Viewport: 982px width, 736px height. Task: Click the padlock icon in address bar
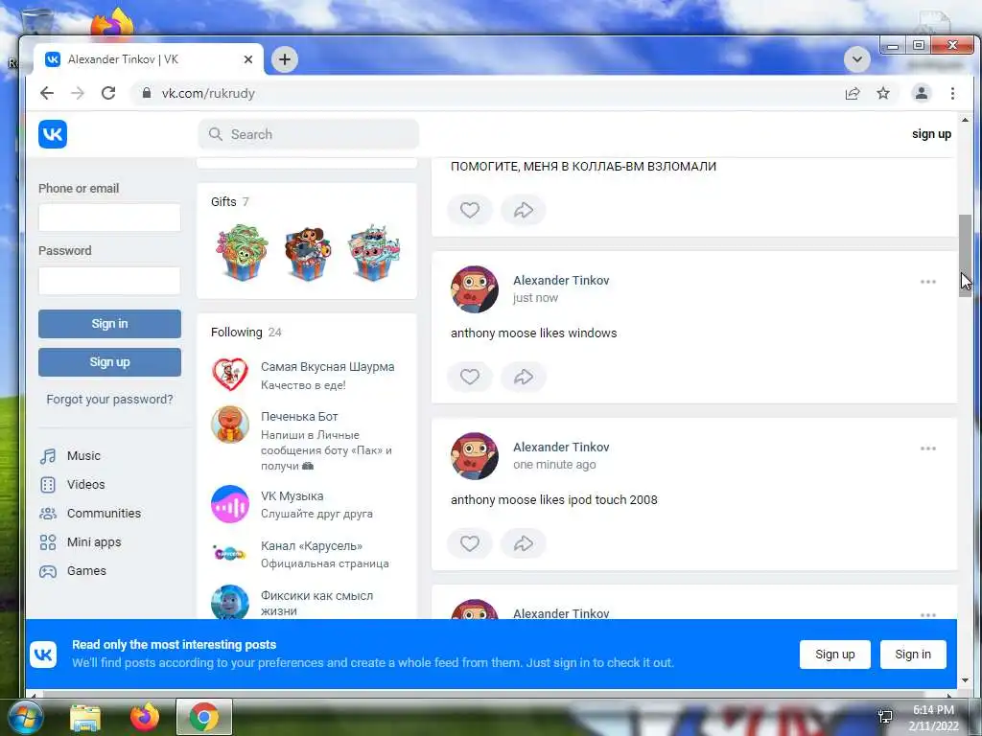[x=147, y=93]
